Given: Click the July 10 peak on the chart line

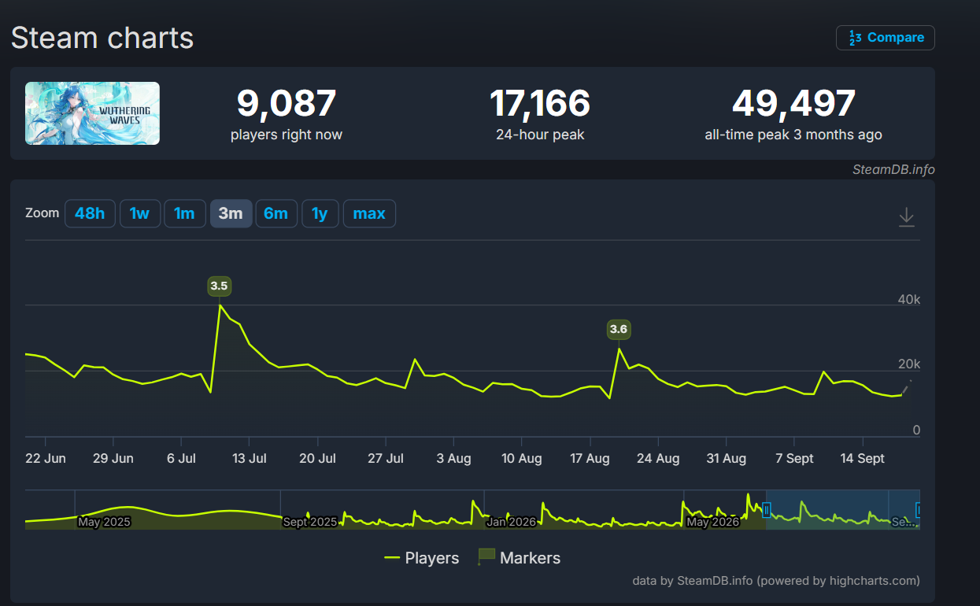Looking at the screenshot, I should click(220, 305).
